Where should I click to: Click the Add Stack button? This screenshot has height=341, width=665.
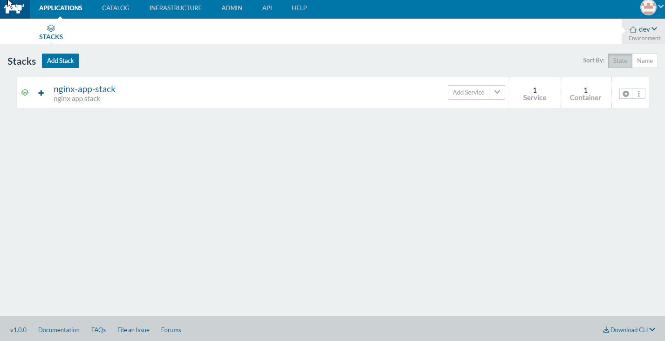pyautogui.click(x=60, y=61)
